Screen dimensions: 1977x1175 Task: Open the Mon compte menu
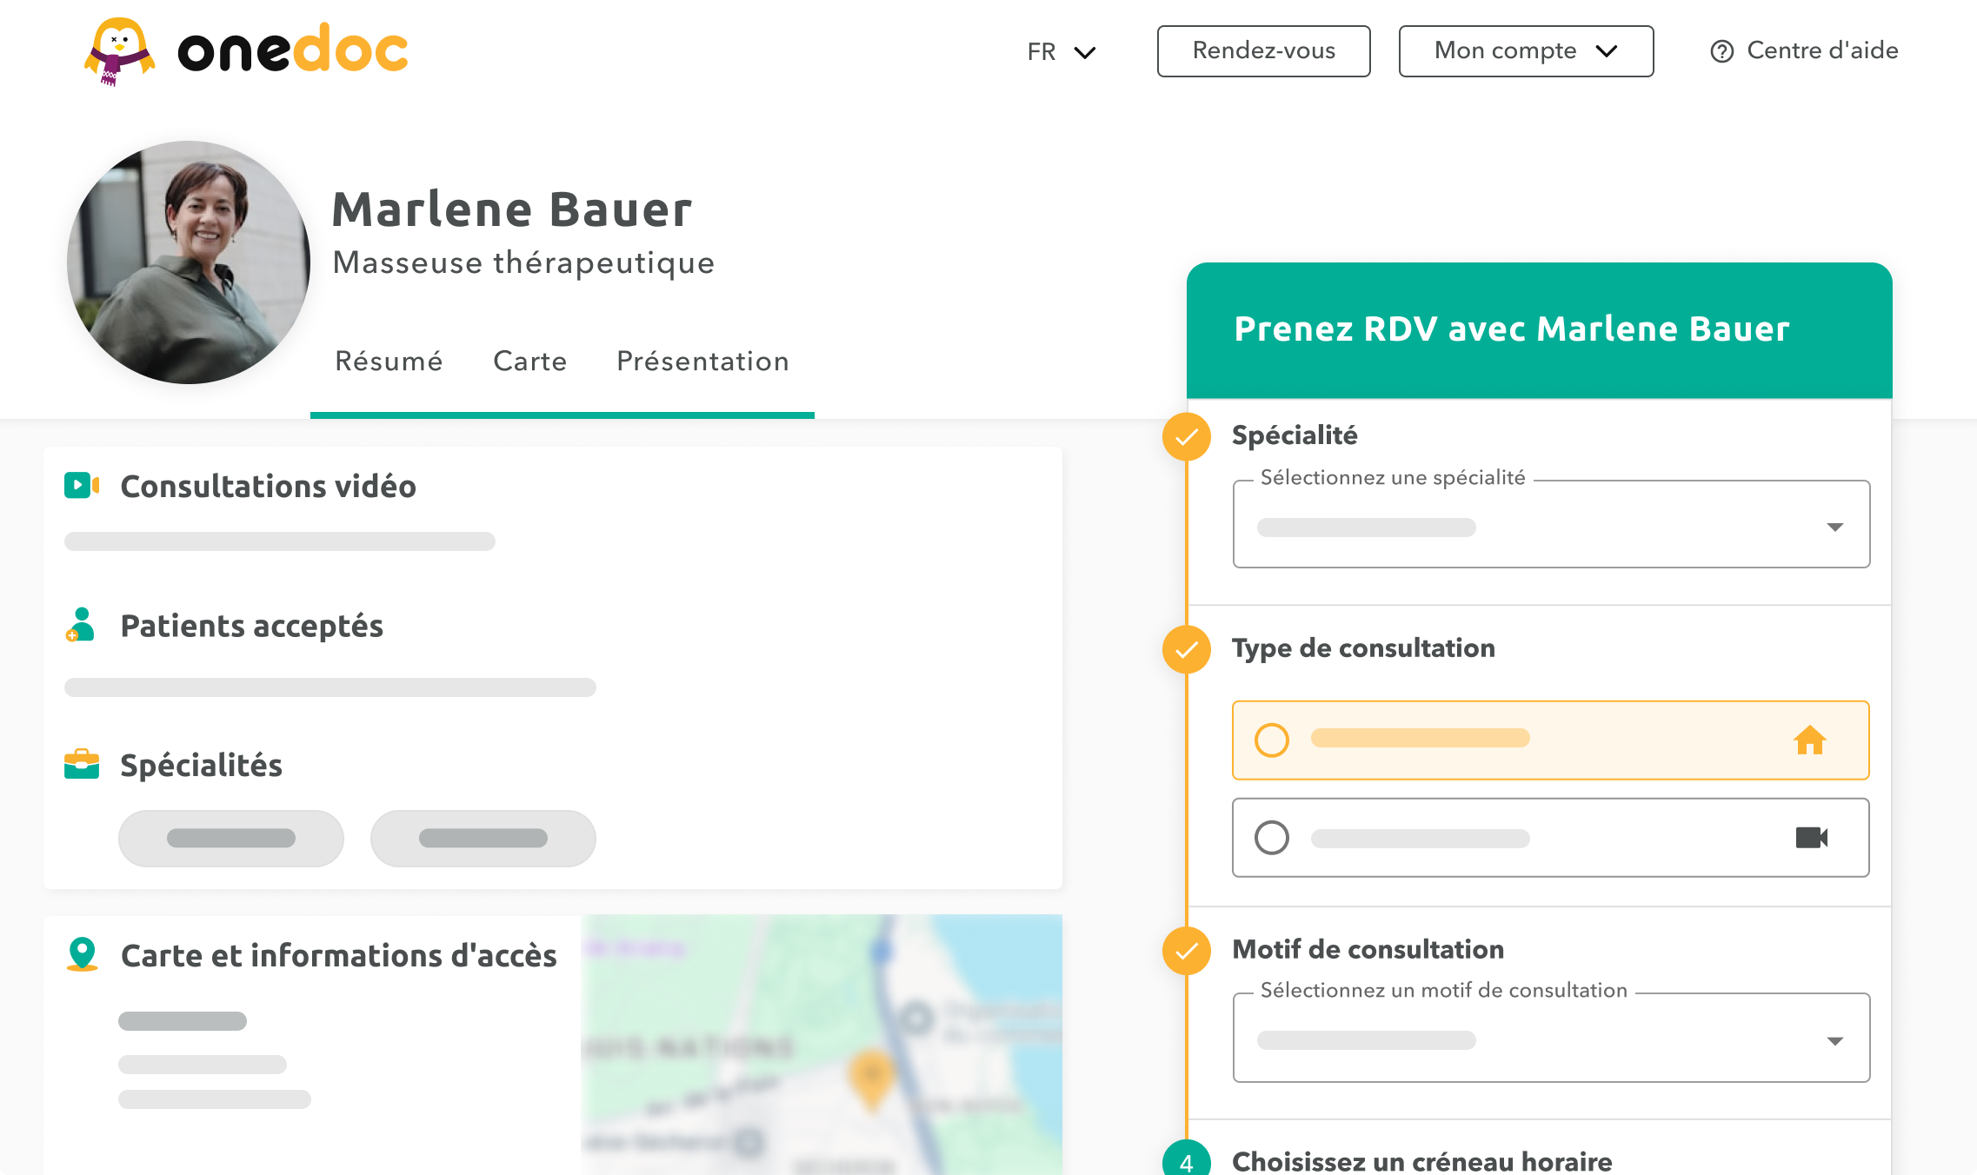click(x=1526, y=51)
